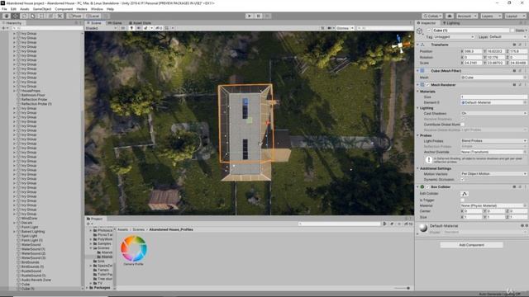Open the Window menu
The image size is (529, 297).
pyautogui.click(x=97, y=9)
